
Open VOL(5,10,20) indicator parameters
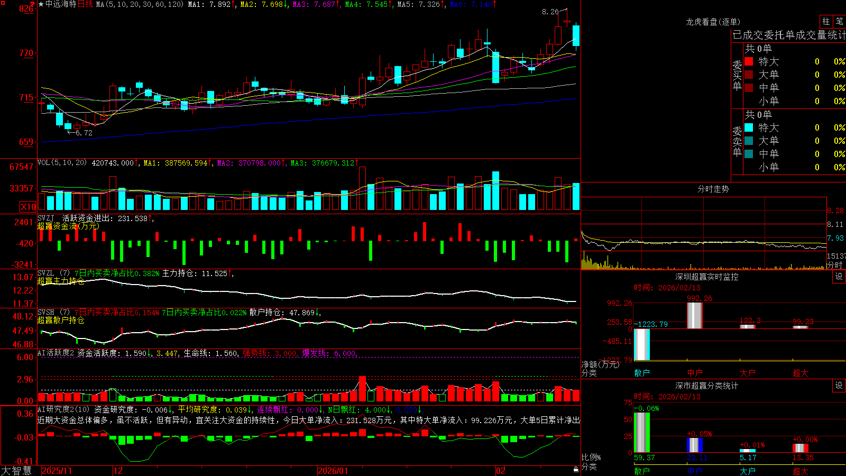(62, 163)
